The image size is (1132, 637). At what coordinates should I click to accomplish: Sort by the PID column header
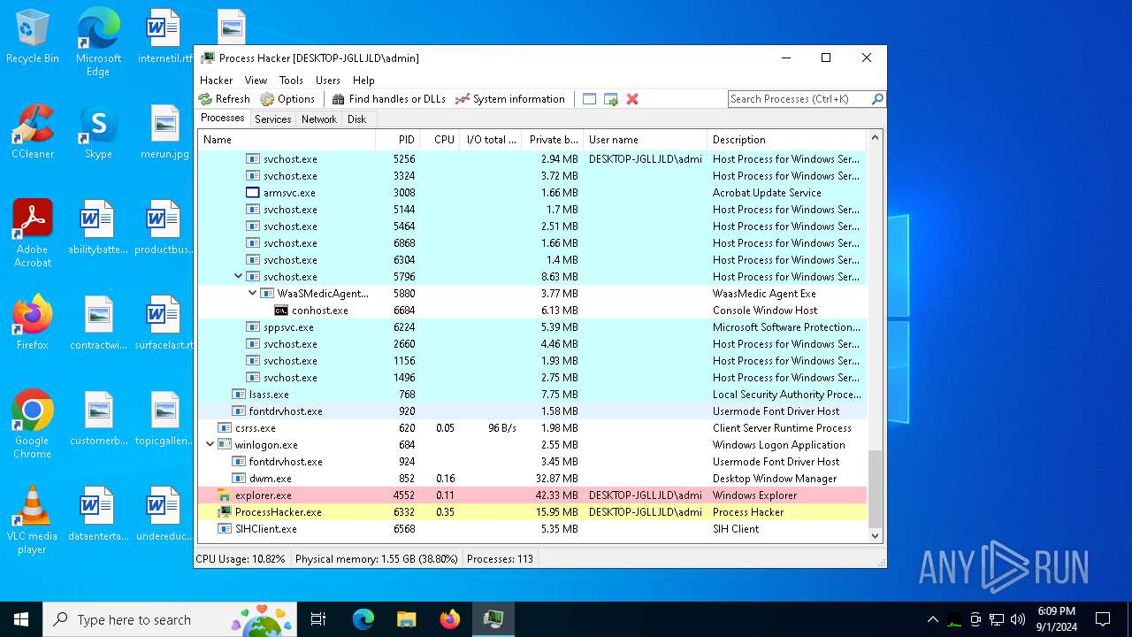[x=398, y=140]
